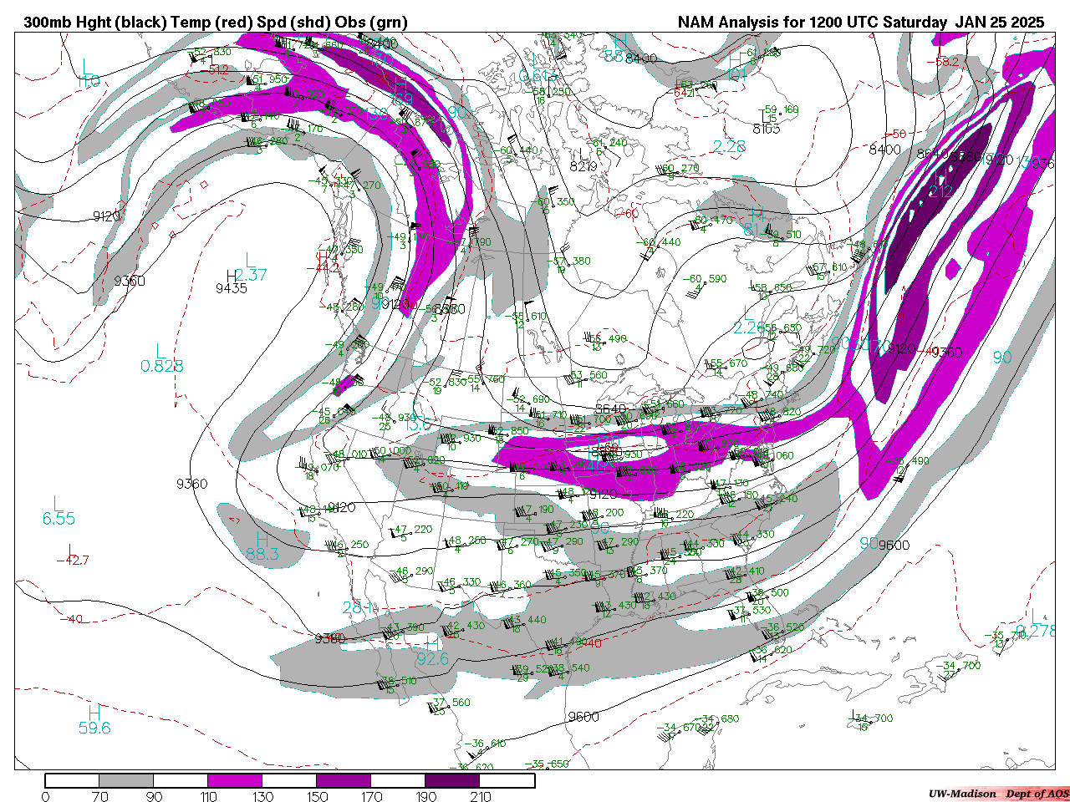Image resolution: width=1070 pixels, height=802 pixels.
Task: Select the H marker beside 9435
Action: click(x=232, y=275)
